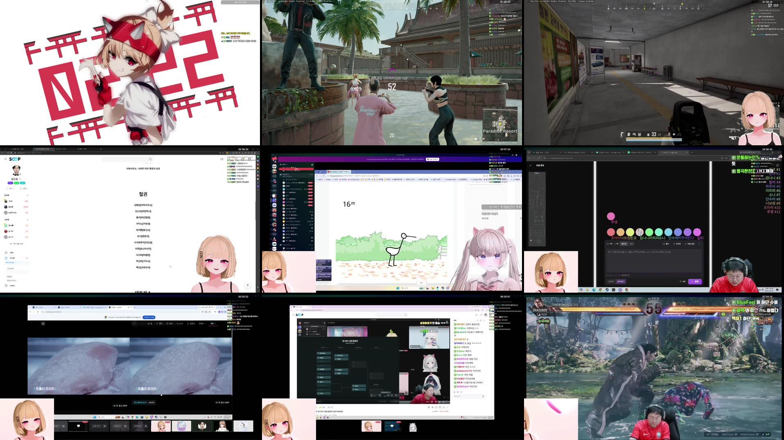The width and height of the screenshot is (784, 440).
Task: Click the scroll-to-top arrow button on the SOOP page
Action: point(248,285)
